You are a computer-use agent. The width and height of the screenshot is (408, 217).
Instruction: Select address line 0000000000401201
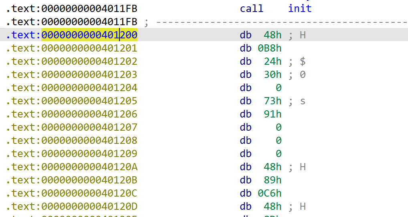coord(89,48)
